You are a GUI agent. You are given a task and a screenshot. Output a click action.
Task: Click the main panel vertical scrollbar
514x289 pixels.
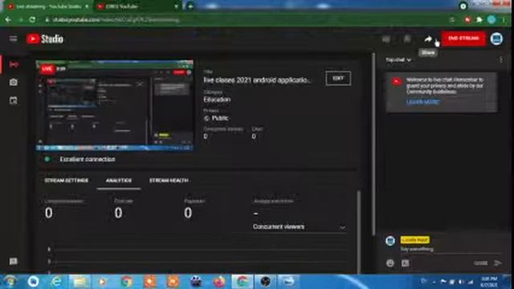(373, 144)
